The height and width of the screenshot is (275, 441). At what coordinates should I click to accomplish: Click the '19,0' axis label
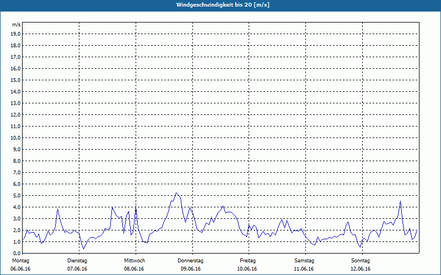coord(15,34)
